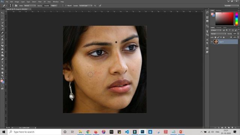This screenshot has width=240, height=135.
Task: Change the screen mode from toolbox
Action: coord(2,88)
